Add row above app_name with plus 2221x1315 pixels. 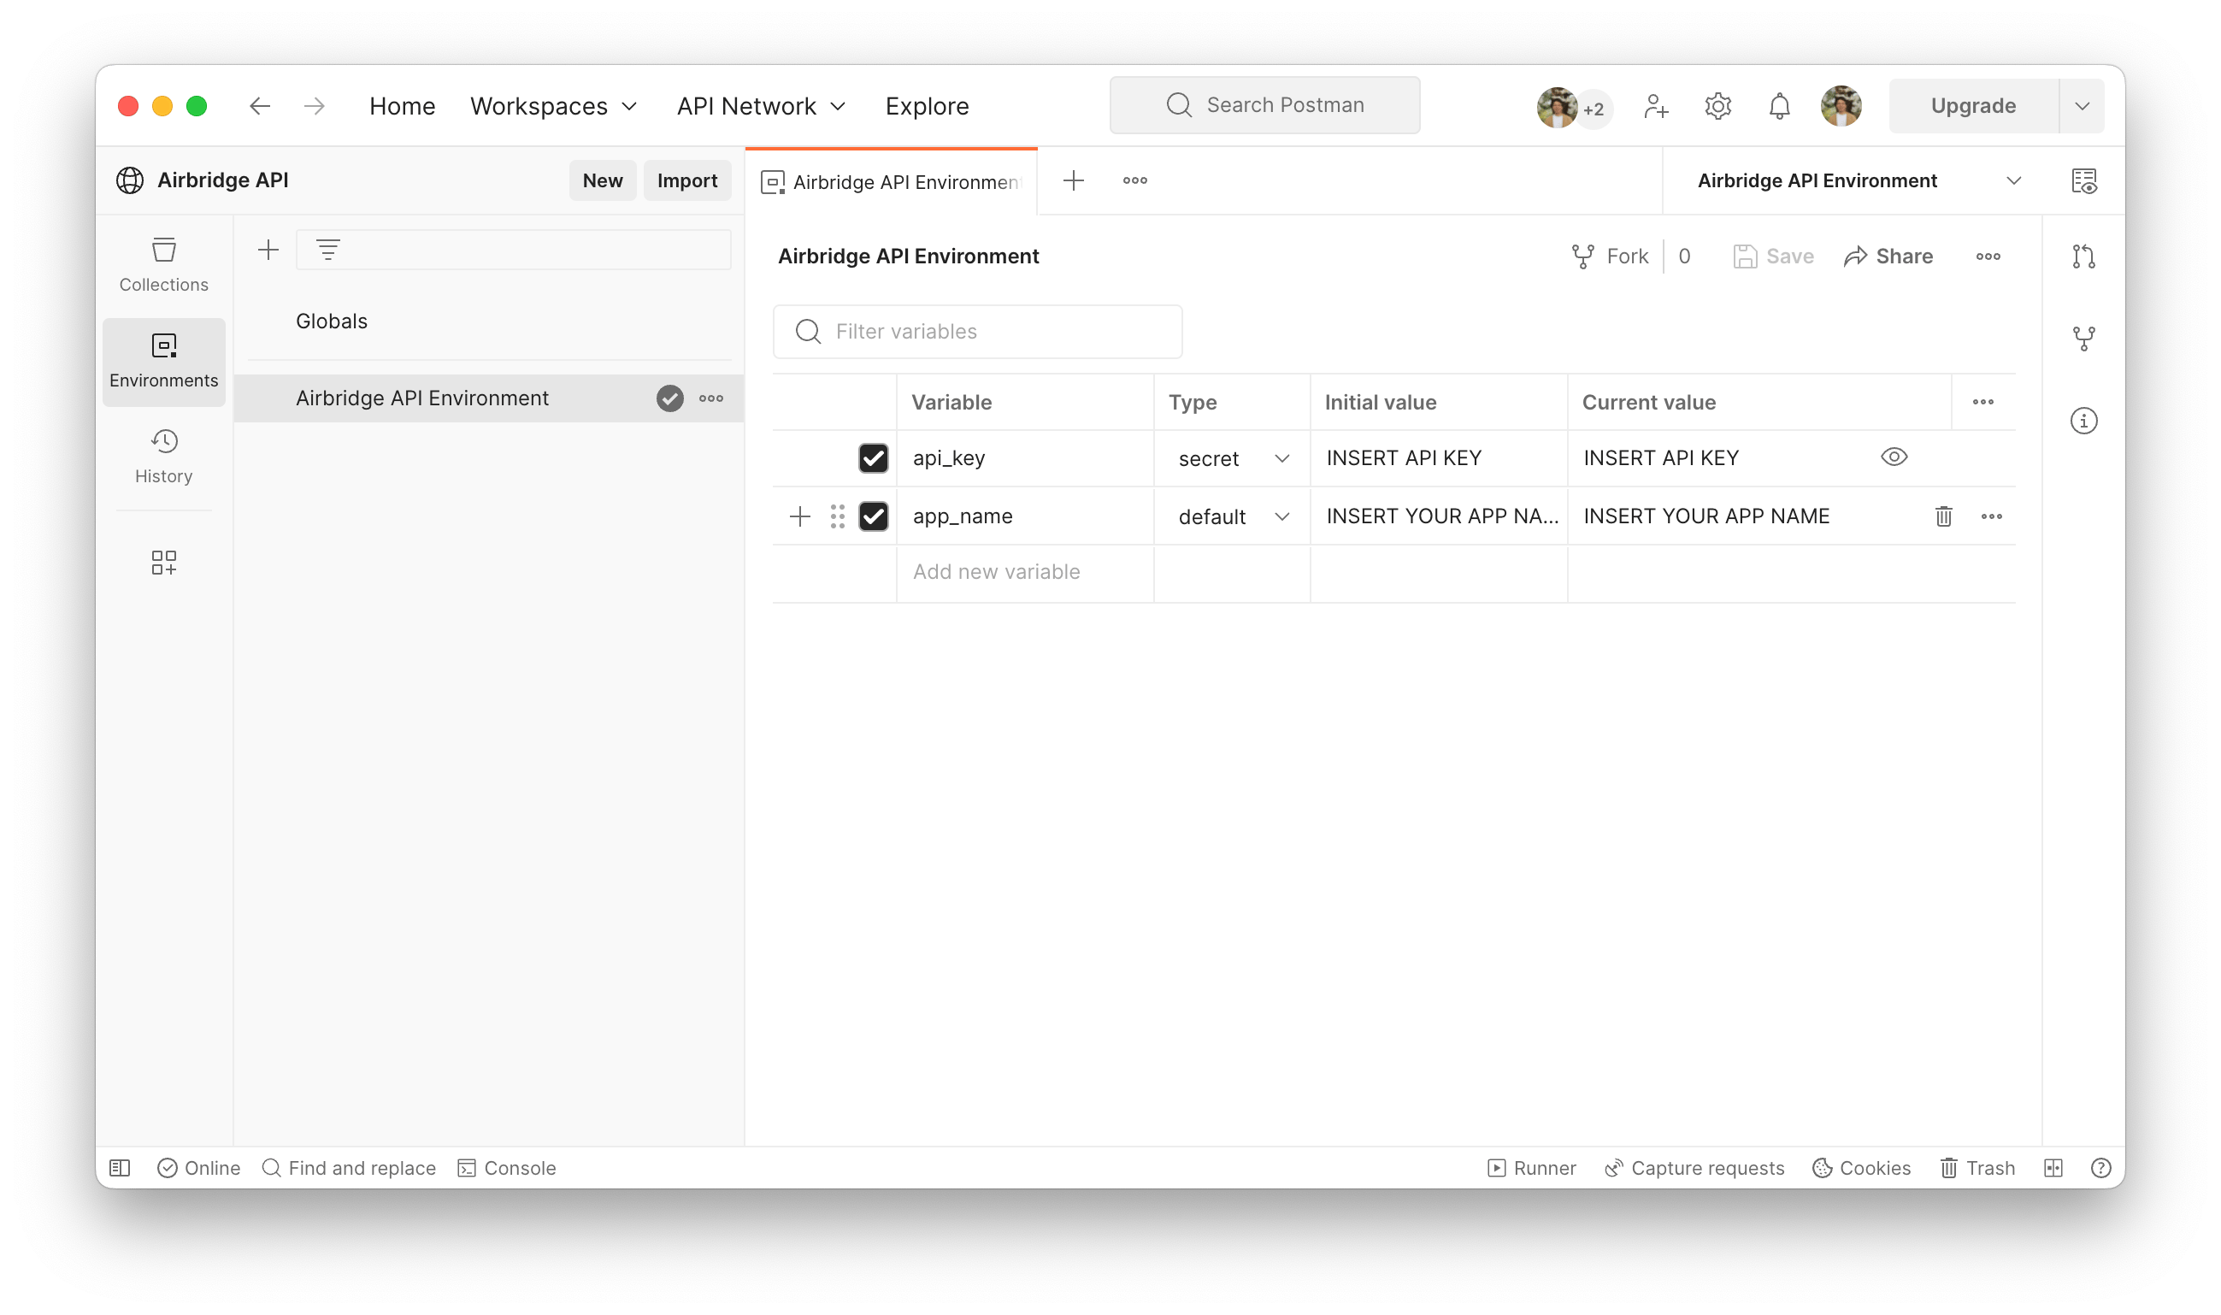tap(799, 516)
